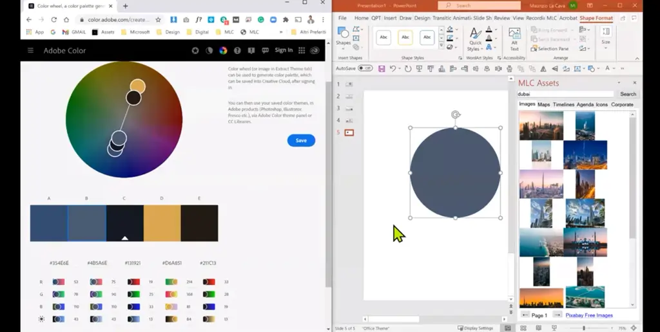Click the Save icon in PowerPoint quick access toolbar
This screenshot has width=660, height=332.
[x=382, y=68]
